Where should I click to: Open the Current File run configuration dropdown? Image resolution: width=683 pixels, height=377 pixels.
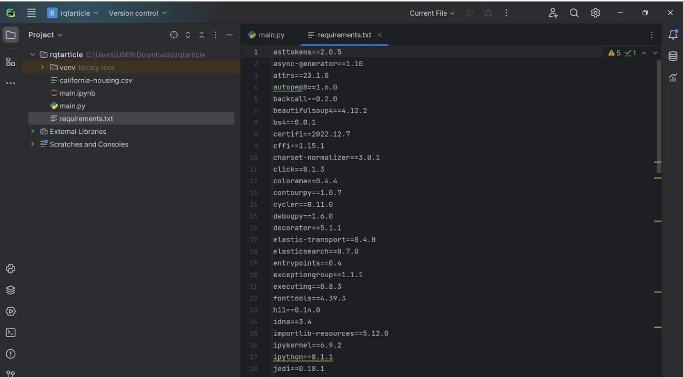(x=432, y=13)
